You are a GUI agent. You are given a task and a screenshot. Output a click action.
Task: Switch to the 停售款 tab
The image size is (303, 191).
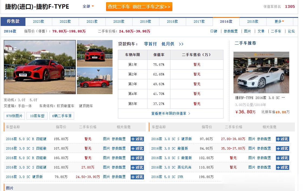tap(13, 21)
